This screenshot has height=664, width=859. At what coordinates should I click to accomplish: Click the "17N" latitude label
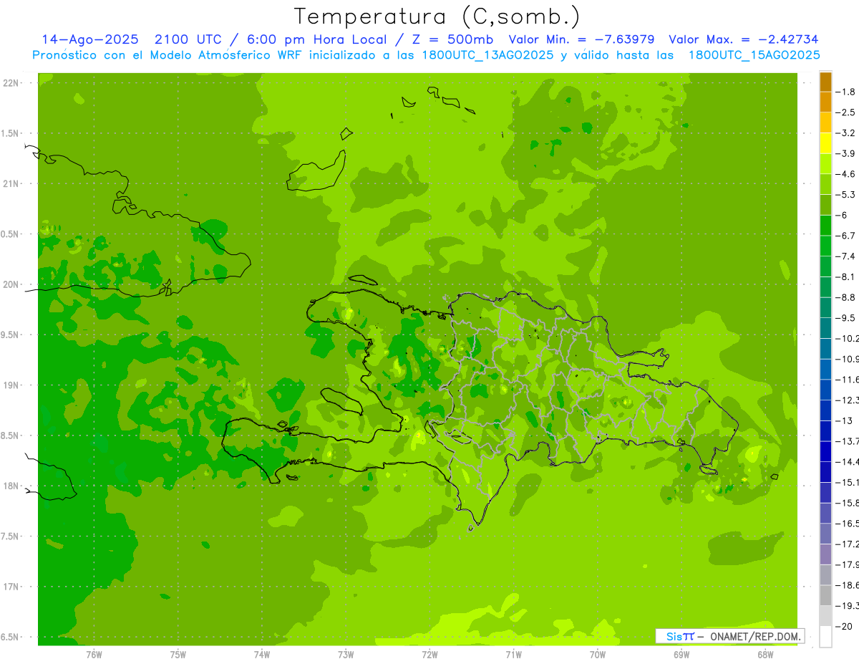(x=11, y=587)
